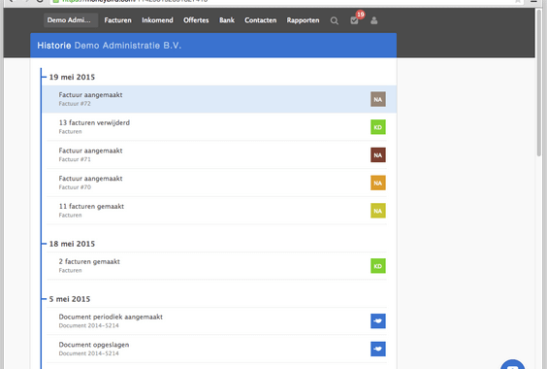
Task: Switch to the Bank menu
Action: pos(227,20)
